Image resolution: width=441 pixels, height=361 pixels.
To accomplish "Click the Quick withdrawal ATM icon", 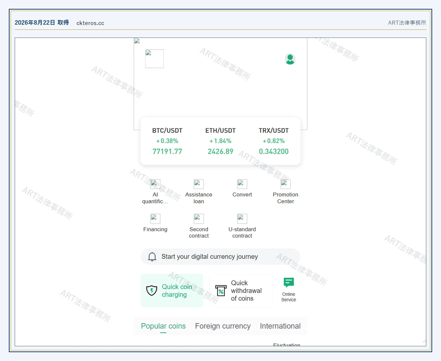I will [x=221, y=291].
